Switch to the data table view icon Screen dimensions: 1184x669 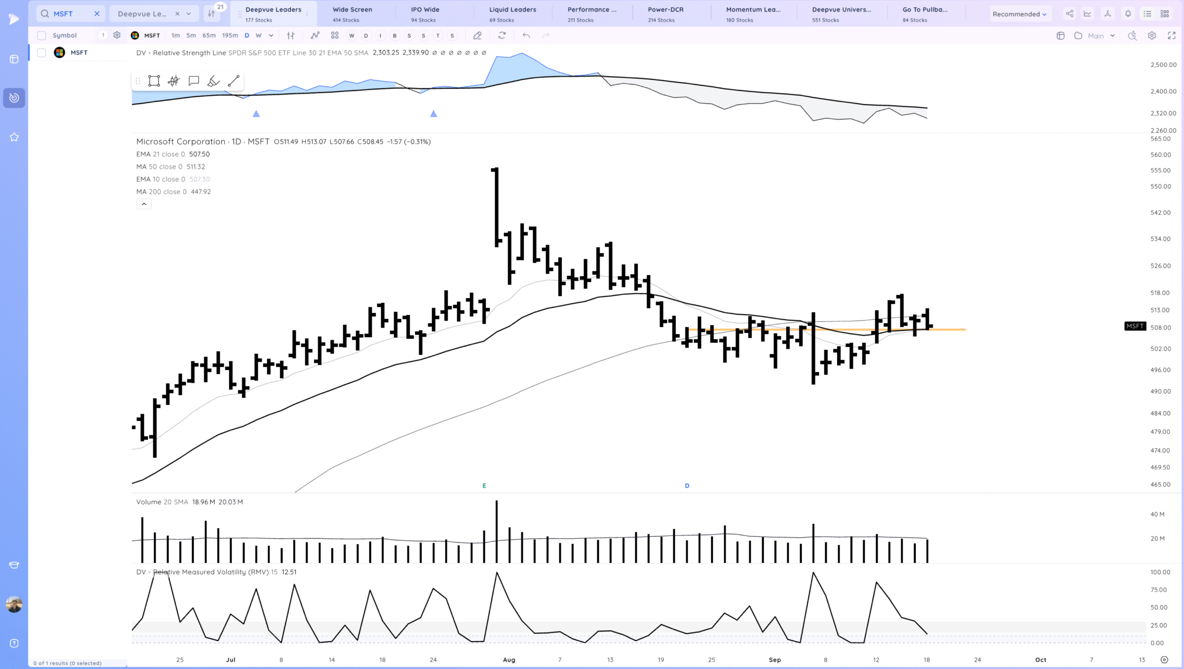click(x=1165, y=14)
